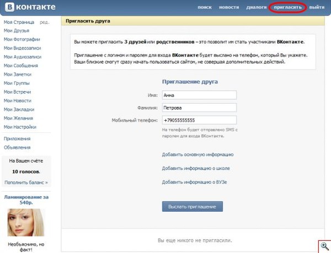The width and height of the screenshot is (331, 253).
Task: Open Мои Заметки
Action: pos(18,74)
